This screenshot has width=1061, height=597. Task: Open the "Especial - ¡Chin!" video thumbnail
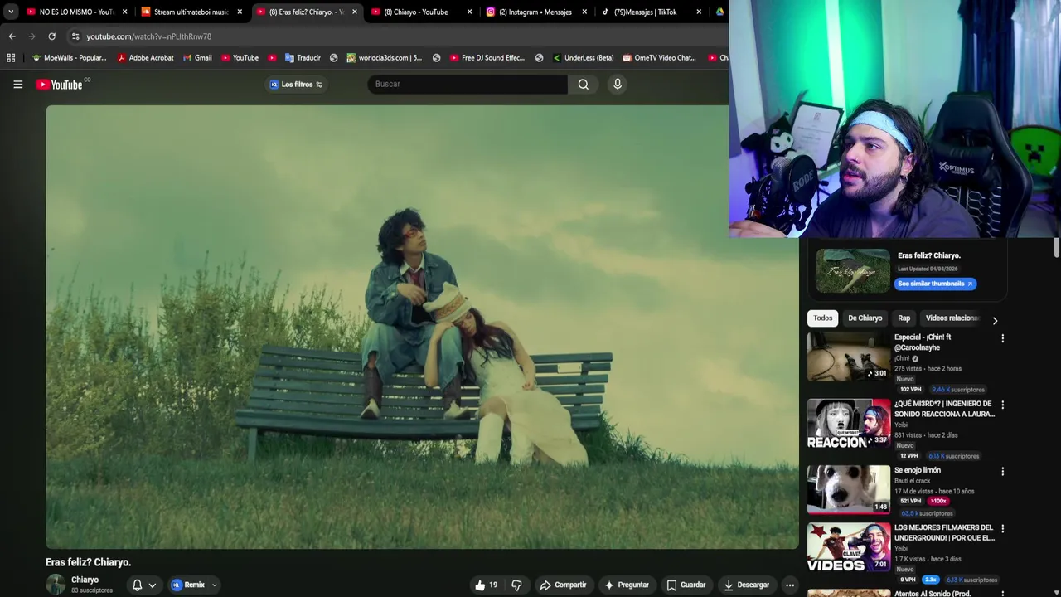[849, 357]
